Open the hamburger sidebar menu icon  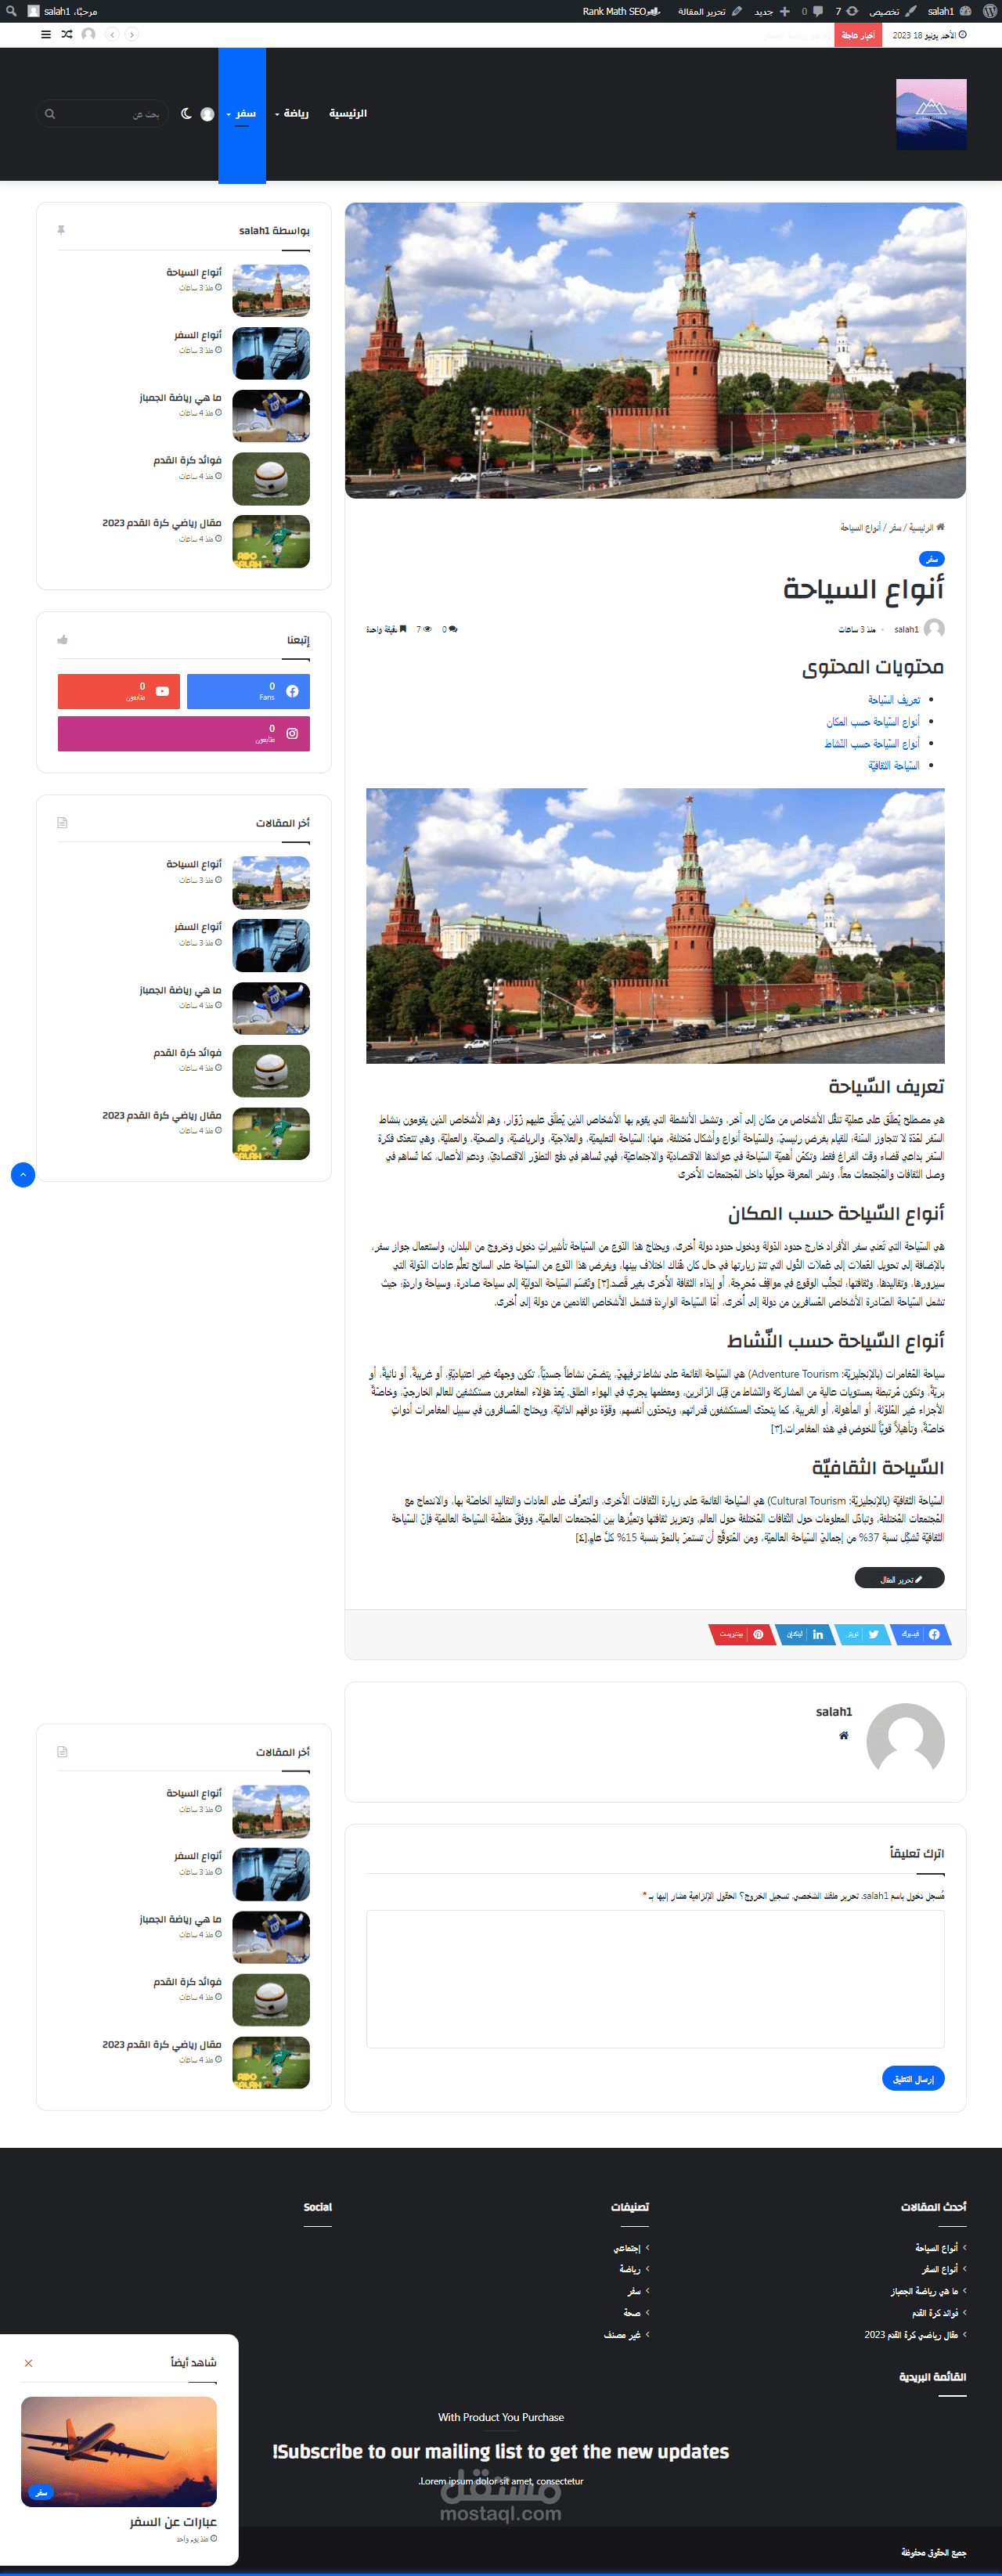click(x=46, y=34)
